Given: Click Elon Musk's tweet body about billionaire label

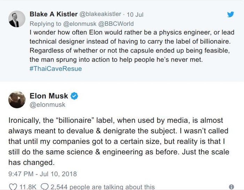Looking at the screenshot, I should [x=118, y=141].
